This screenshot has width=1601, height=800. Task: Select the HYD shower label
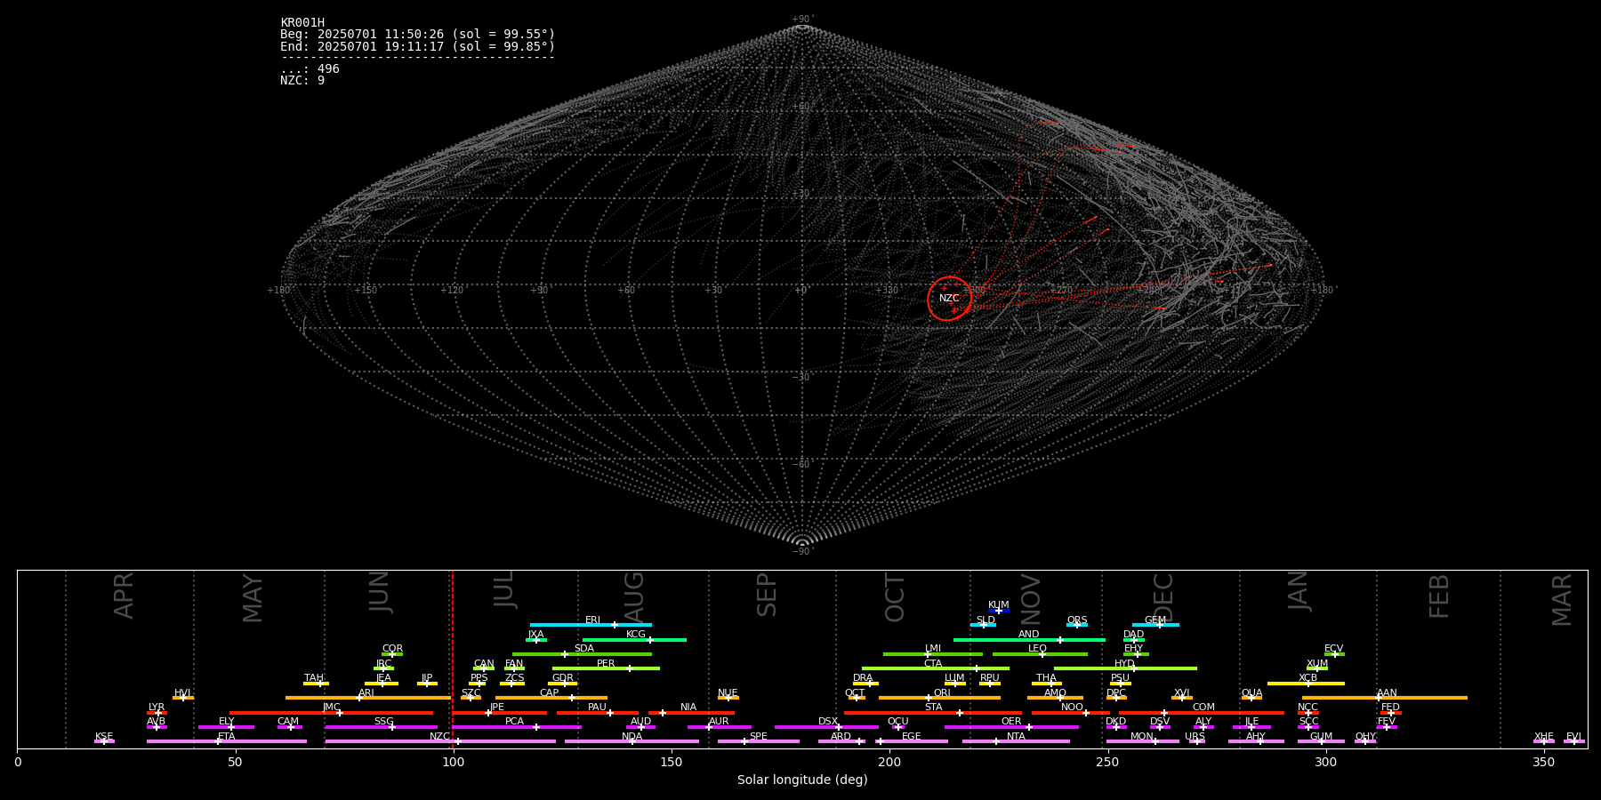pyautogui.click(x=1125, y=664)
